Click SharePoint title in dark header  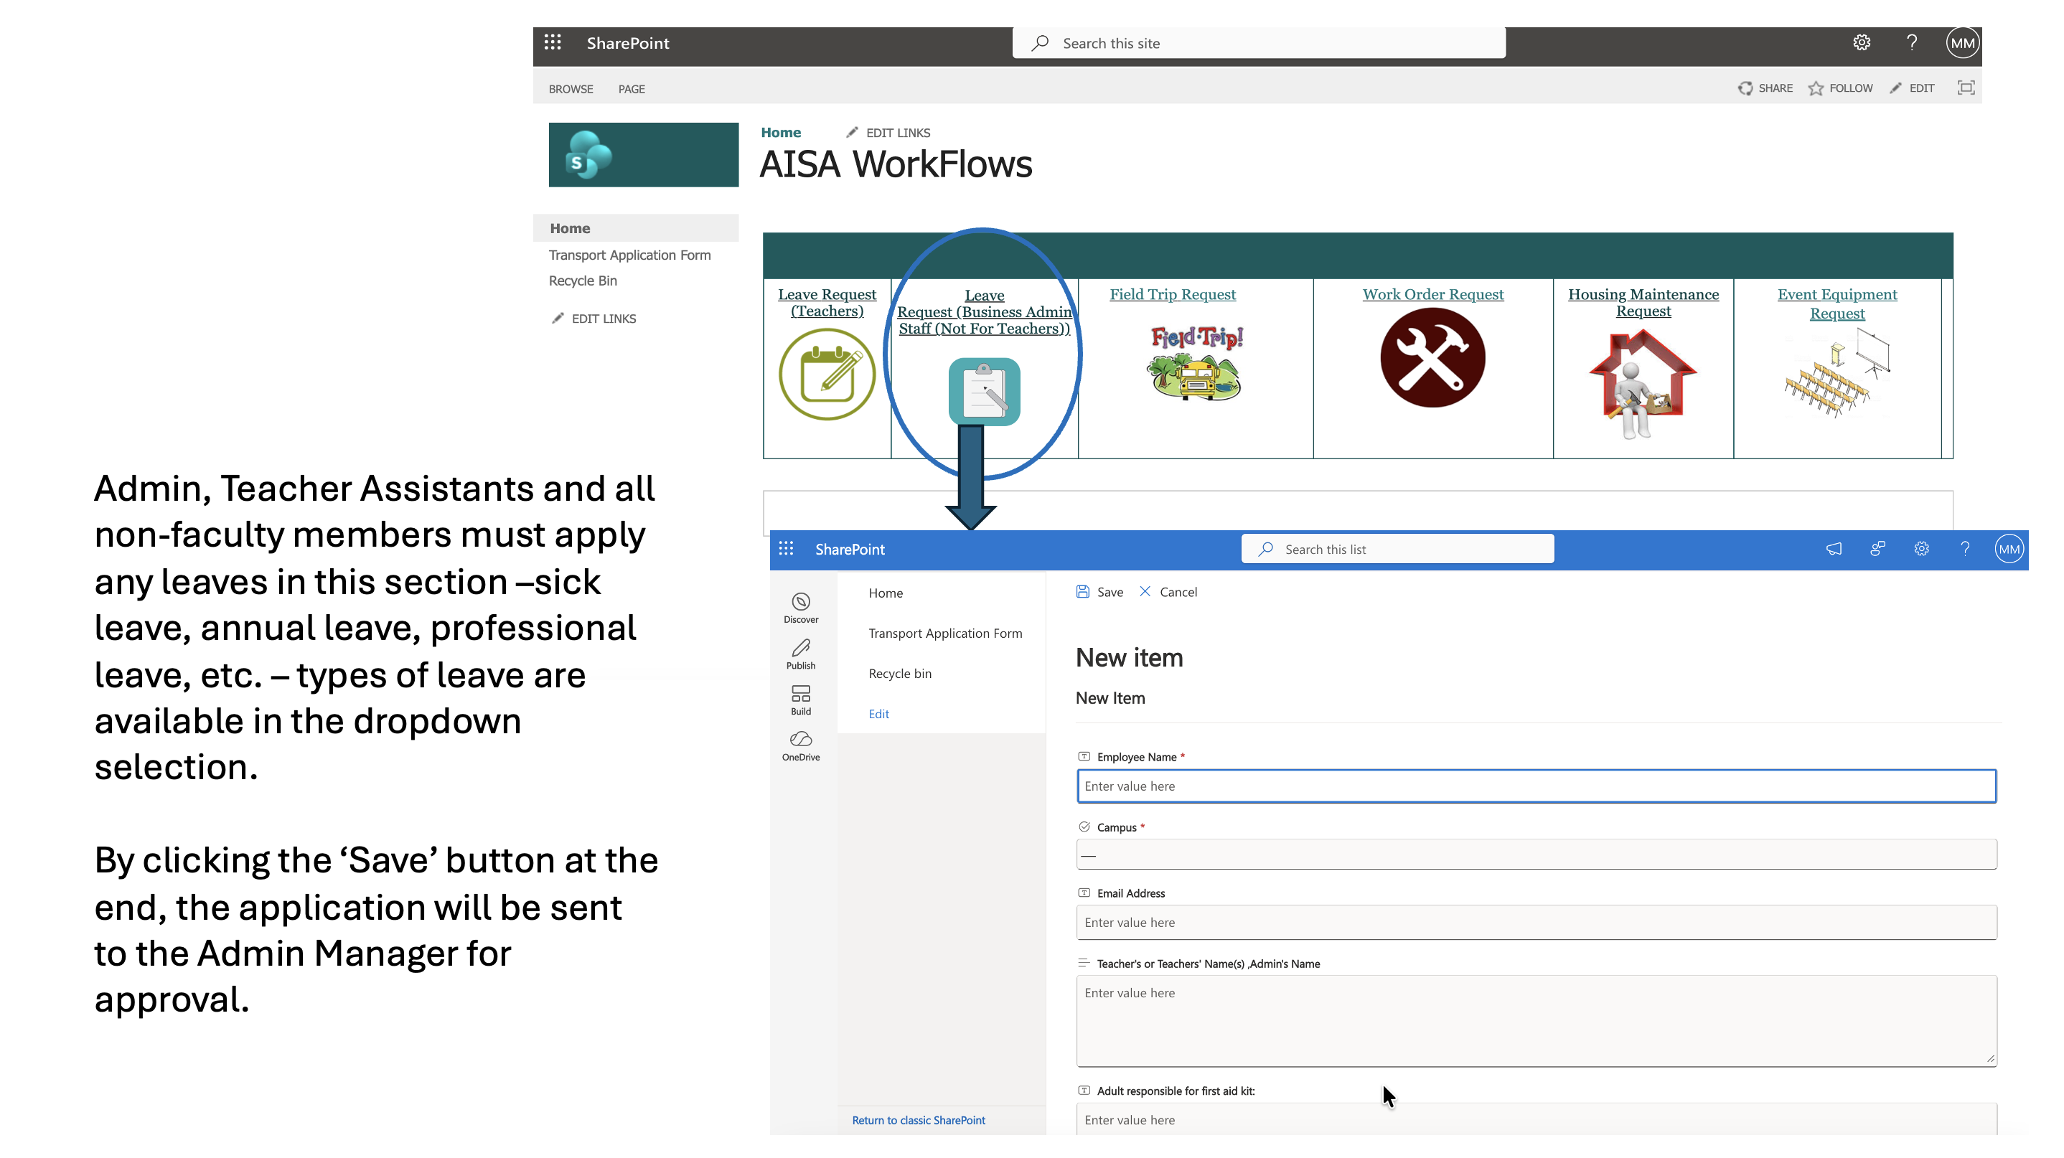tap(627, 43)
